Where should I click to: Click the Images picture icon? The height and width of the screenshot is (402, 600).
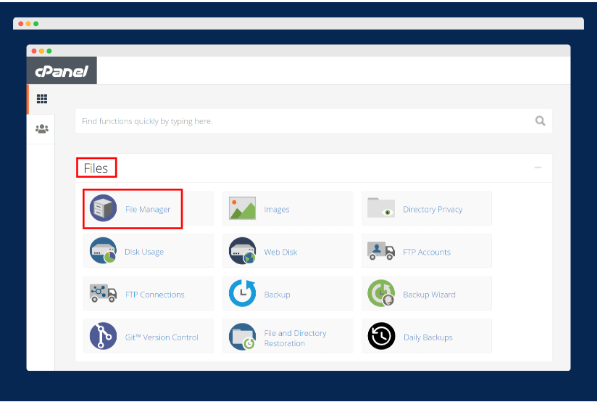pyautogui.click(x=242, y=209)
